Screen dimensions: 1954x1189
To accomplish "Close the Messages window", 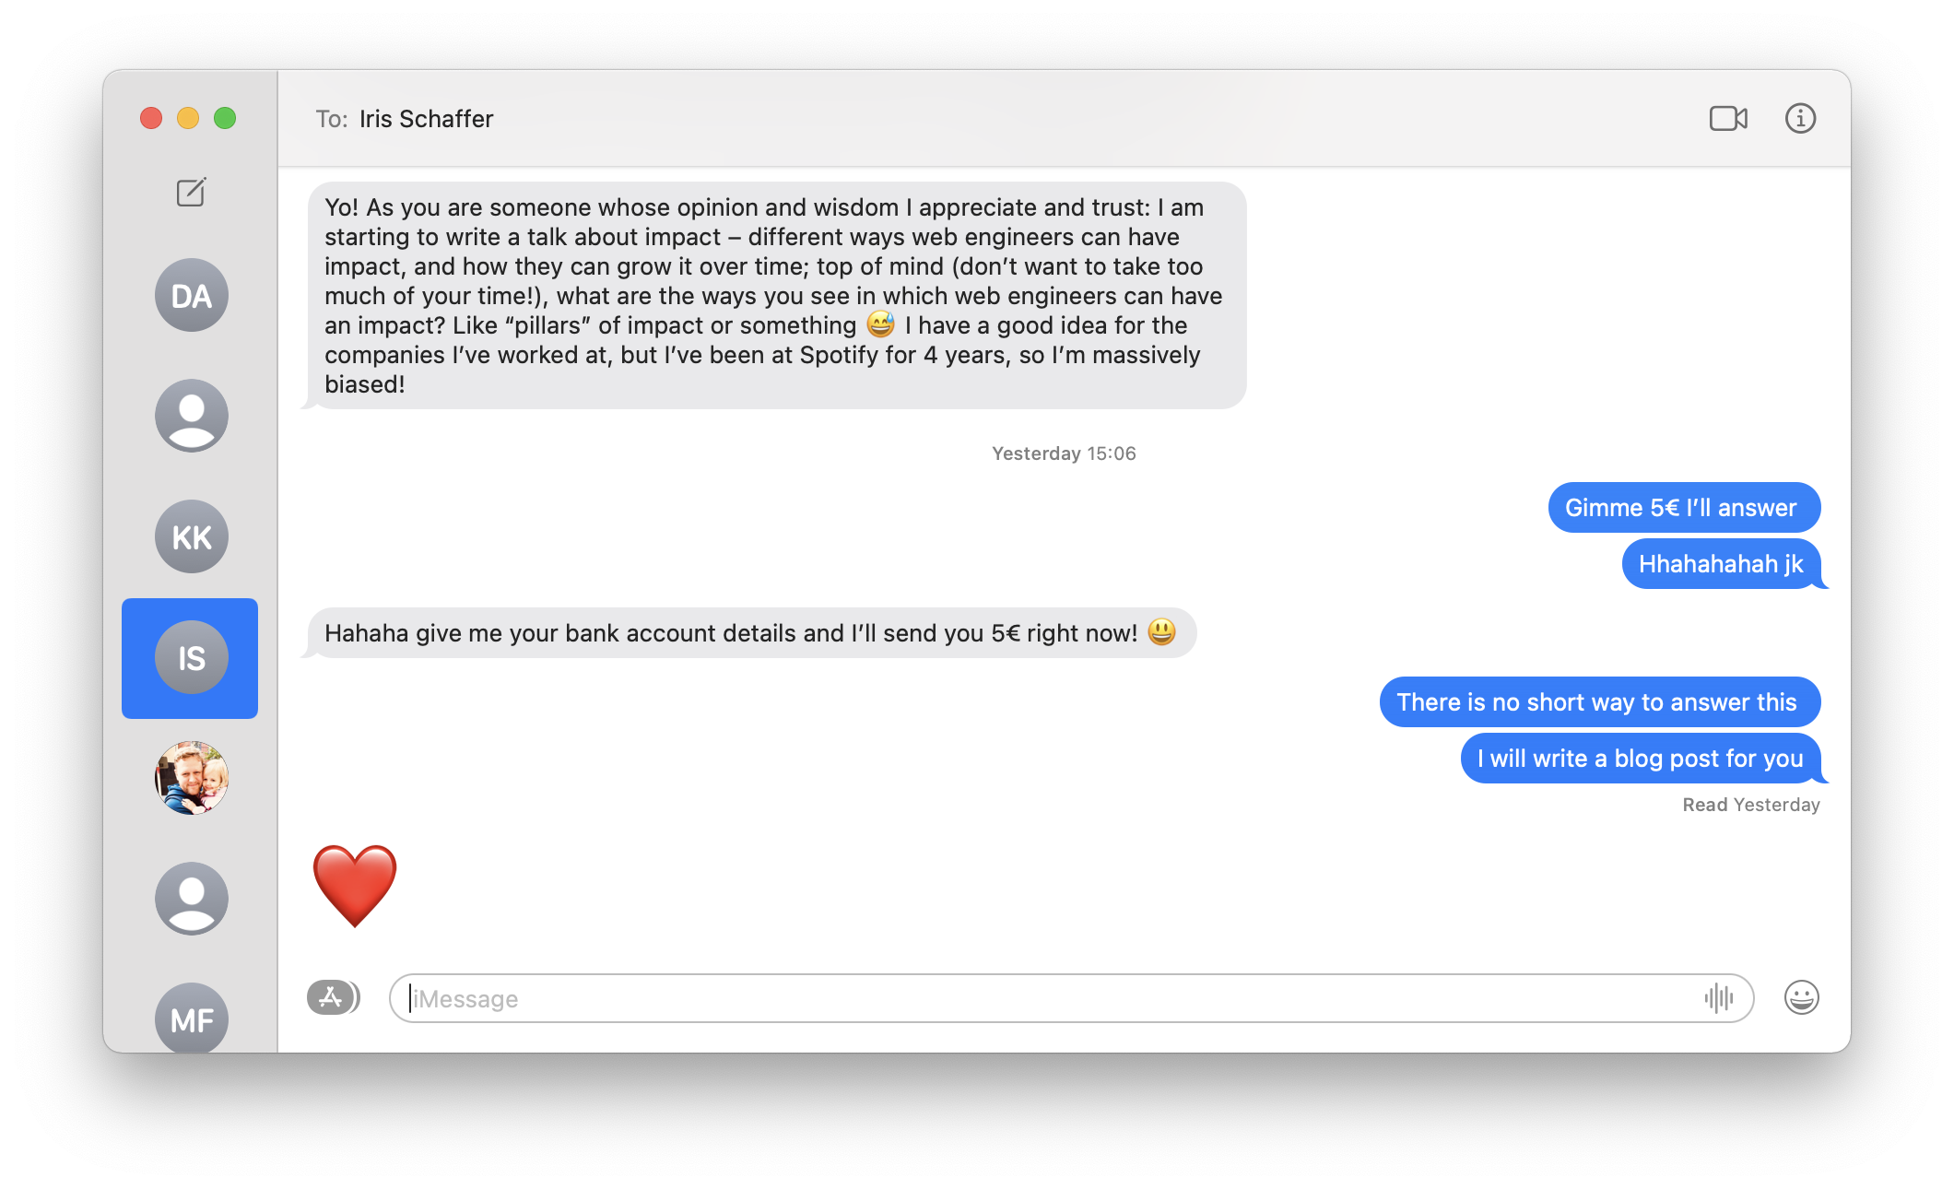I will [151, 118].
